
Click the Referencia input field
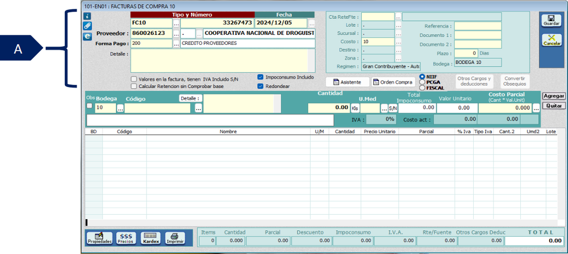click(478, 26)
